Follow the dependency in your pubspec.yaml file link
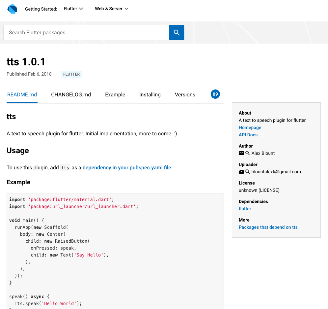This screenshot has height=309, width=328. 127,167
